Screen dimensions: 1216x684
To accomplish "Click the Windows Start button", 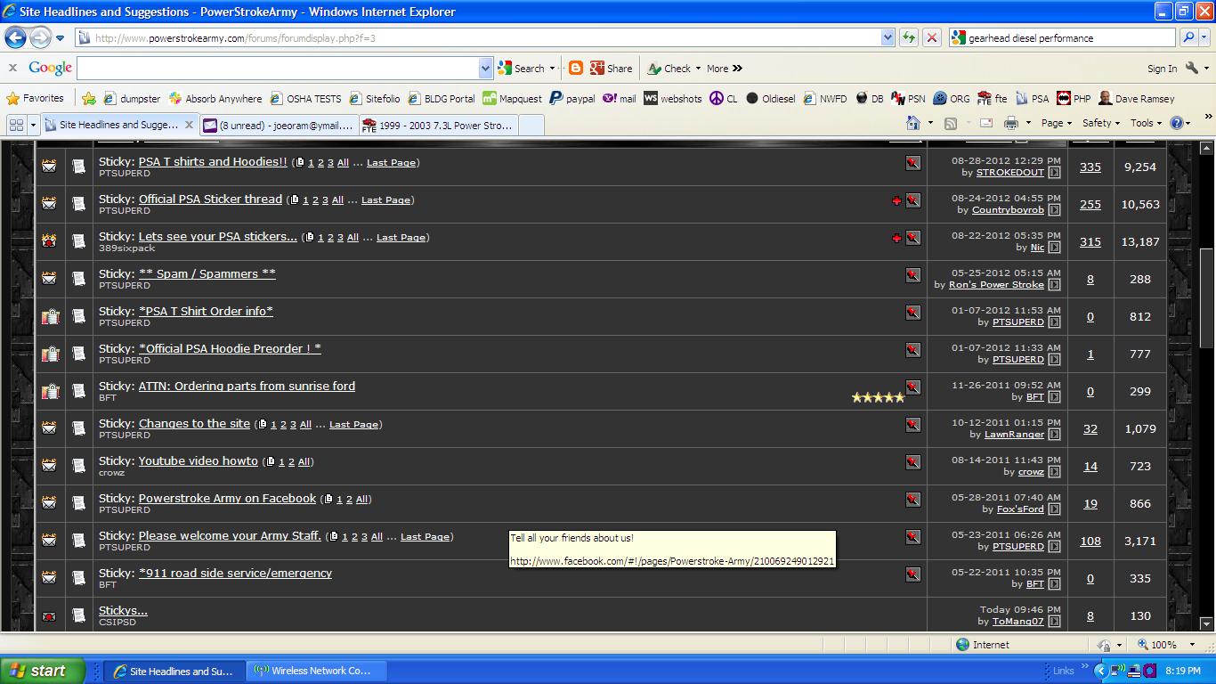I will click(42, 671).
